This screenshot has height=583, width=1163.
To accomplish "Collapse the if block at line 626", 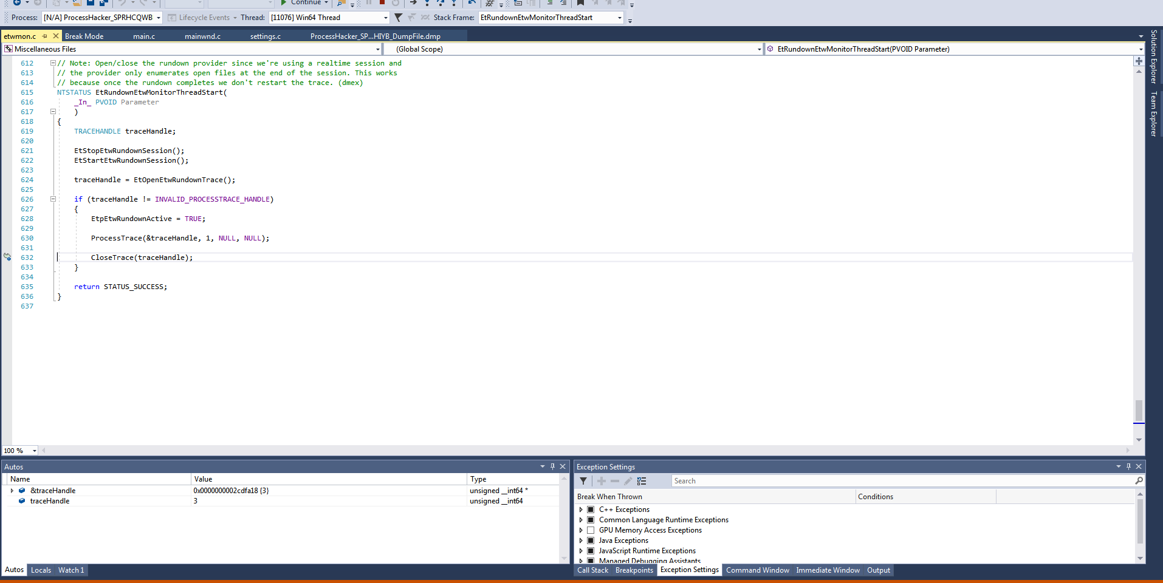I will point(53,199).
